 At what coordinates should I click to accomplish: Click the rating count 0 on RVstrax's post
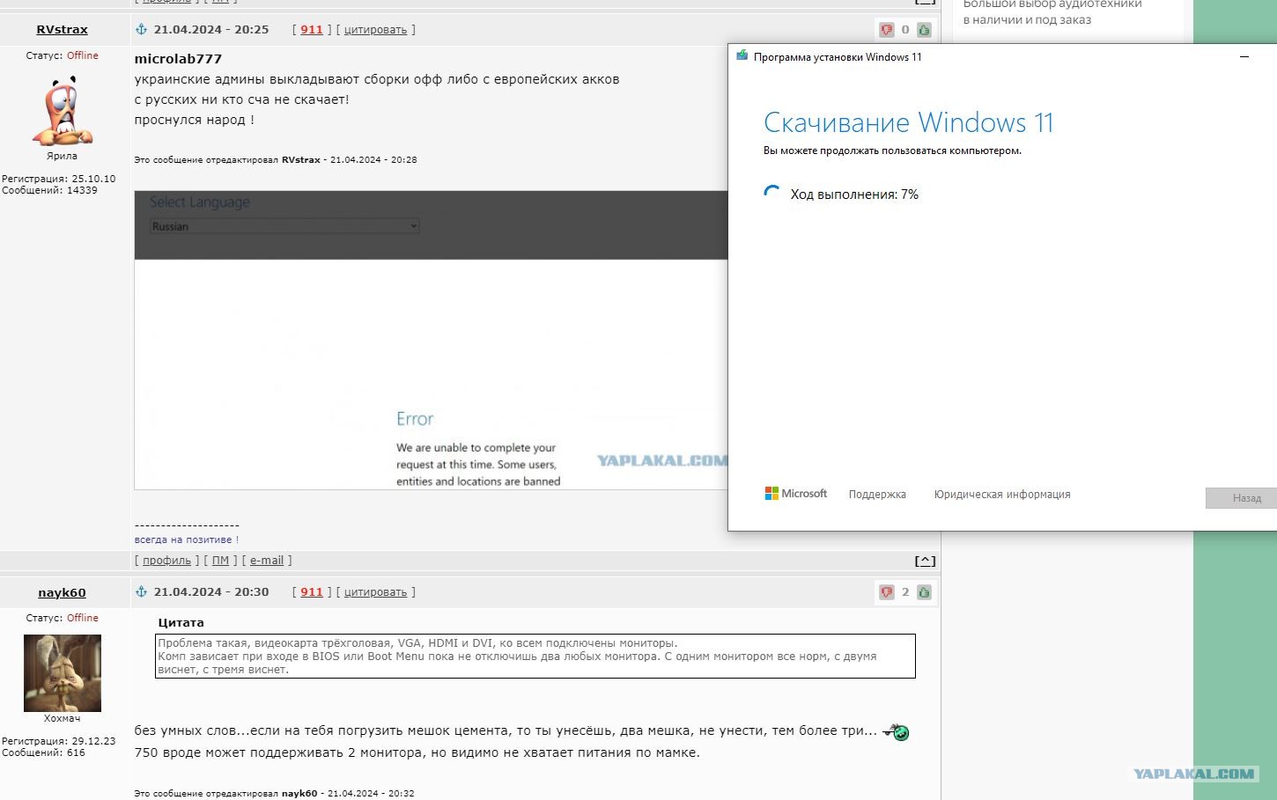(x=905, y=30)
